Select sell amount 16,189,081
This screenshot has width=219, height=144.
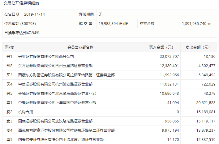tap(206, 112)
